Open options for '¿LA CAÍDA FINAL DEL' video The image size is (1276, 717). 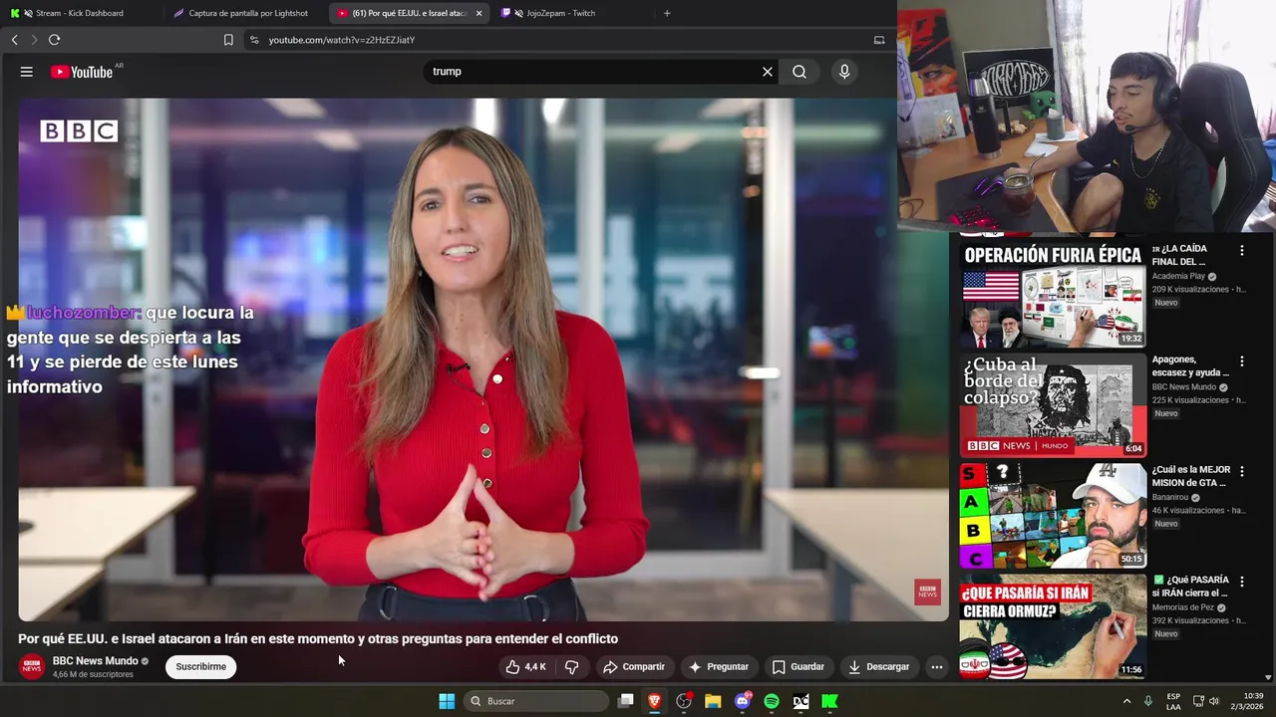pyautogui.click(x=1241, y=251)
